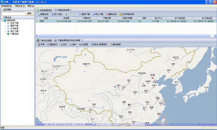Click the 拉萨 city label on map

94,104
